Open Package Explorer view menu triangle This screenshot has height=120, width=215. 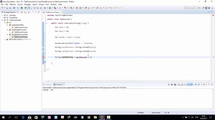[29, 12]
